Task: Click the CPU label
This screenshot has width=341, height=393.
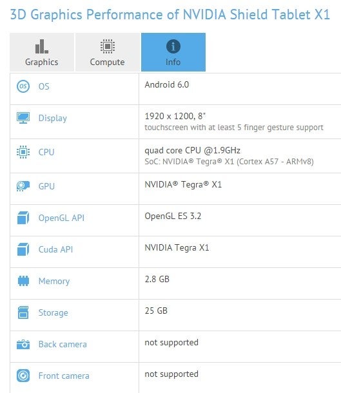Action: click(x=46, y=152)
